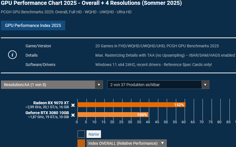The height and width of the screenshot is (147, 236).
Task: Click the GPU Performance Chart 2025 heading
Action: [x=91, y=3]
